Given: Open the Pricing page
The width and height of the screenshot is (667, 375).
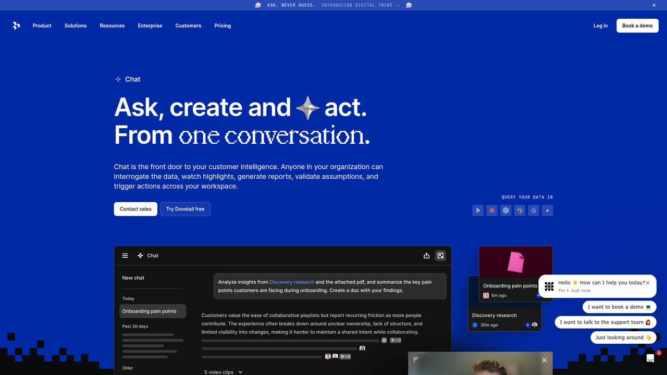Looking at the screenshot, I should pos(223,26).
